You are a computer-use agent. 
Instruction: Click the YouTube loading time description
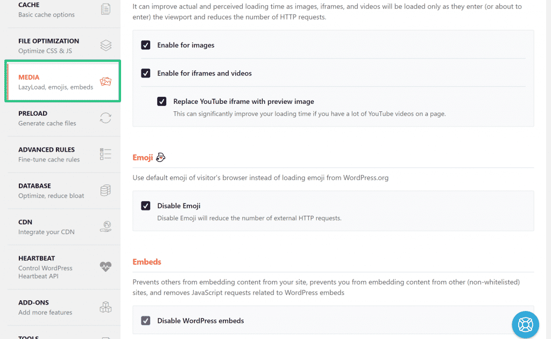coord(309,114)
